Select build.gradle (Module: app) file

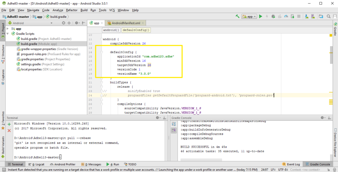click(x=39, y=44)
